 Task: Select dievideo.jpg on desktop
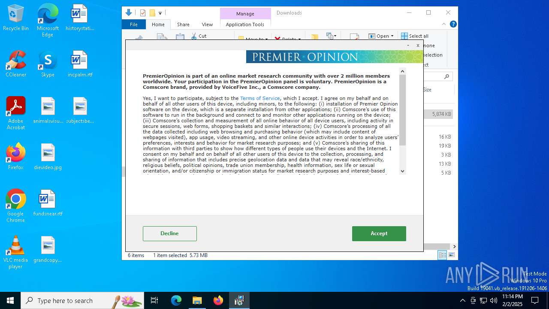(x=48, y=157)
